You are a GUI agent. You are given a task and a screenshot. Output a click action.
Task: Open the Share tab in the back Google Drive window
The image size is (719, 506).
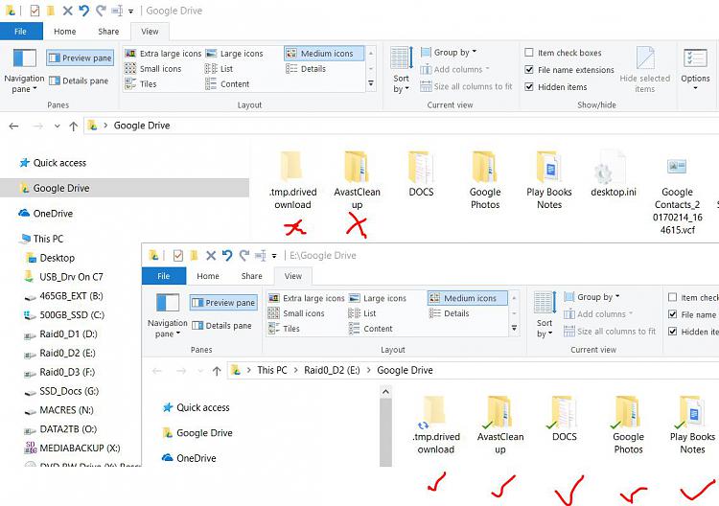tap(108, 32)
